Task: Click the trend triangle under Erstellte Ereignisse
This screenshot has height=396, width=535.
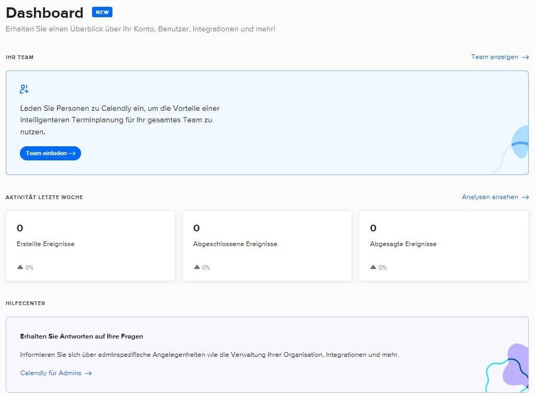Action: [x=20, y=267]
